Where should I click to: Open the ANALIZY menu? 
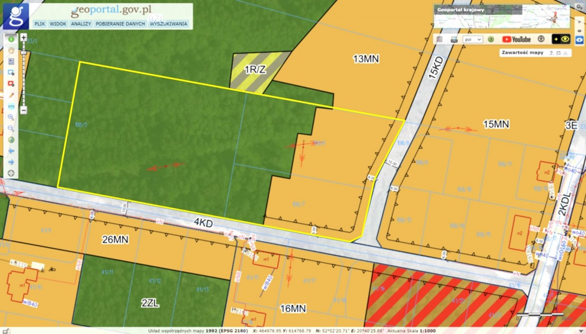tap(81, 23)
